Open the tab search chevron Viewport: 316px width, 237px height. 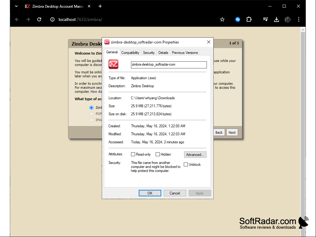[16, 6]
